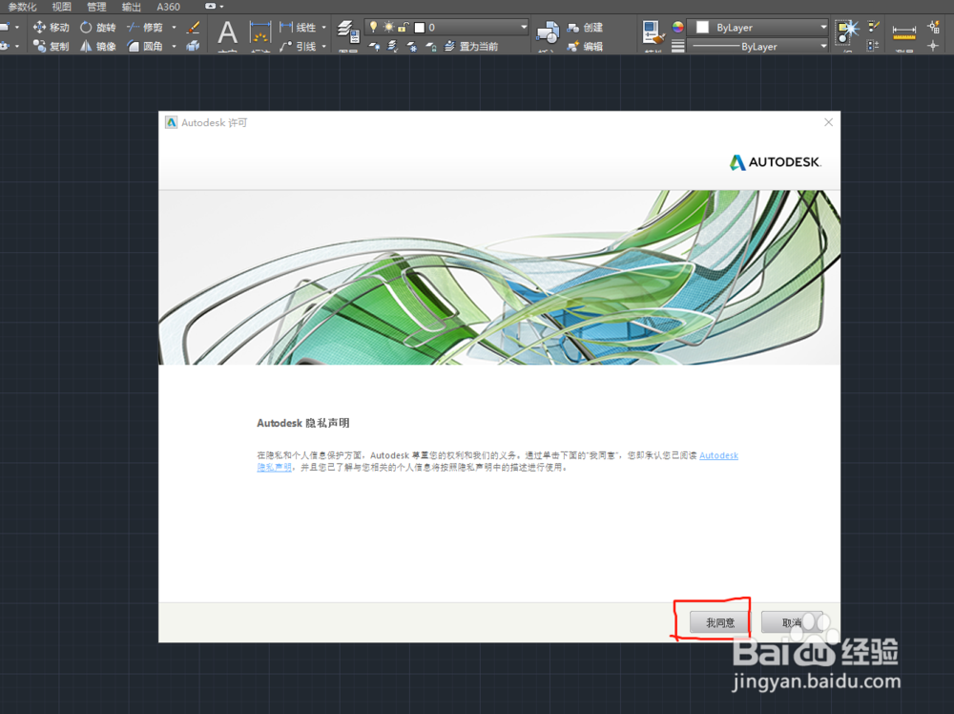Select the Copy (复制) tool
This screenshot has width=954, height=714.
tap(52, 46)
